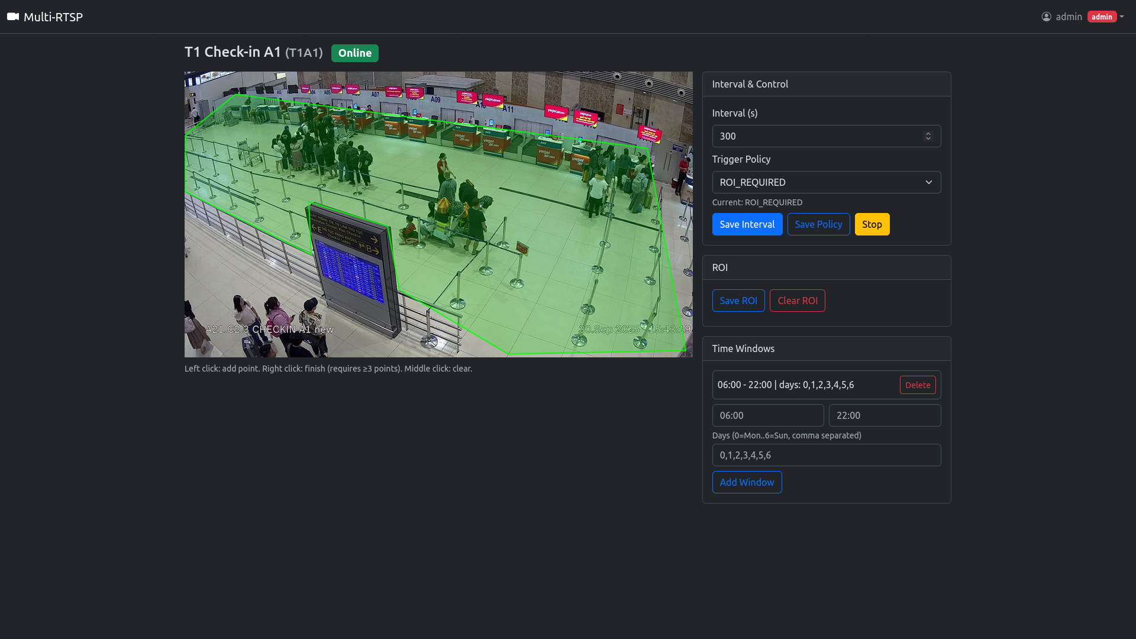1136x639 pixels.
Task: Open the admin account dropdown caret
Action: click(1122, 17)
